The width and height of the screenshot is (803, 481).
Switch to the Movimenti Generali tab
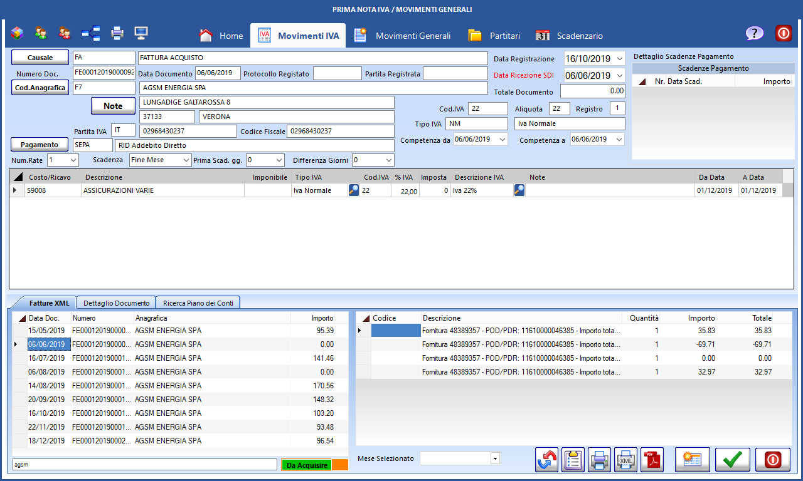click(402, 36)
